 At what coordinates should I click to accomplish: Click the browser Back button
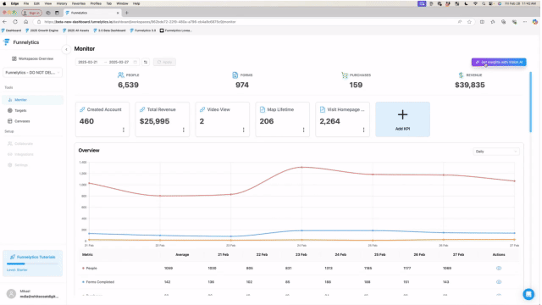click(x=5, y=22)
